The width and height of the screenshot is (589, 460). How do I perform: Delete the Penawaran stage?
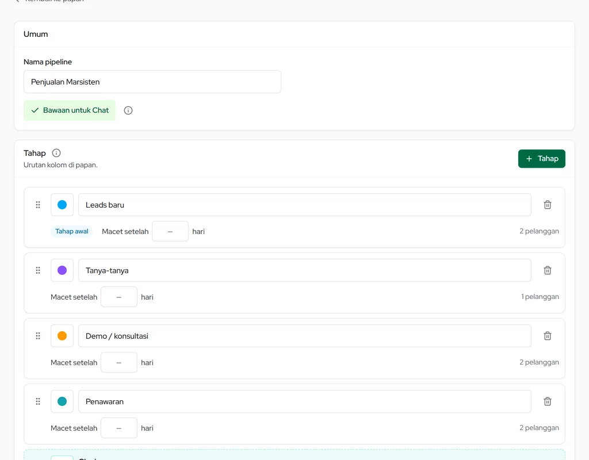548,401
